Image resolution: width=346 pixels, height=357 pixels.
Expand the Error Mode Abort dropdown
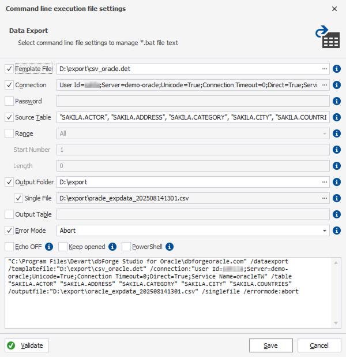[325, 230]
